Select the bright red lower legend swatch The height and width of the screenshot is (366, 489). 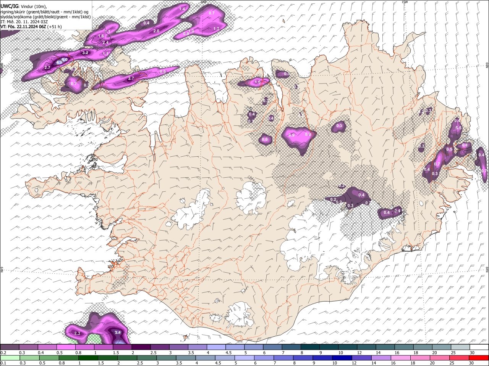pos(478,358)
